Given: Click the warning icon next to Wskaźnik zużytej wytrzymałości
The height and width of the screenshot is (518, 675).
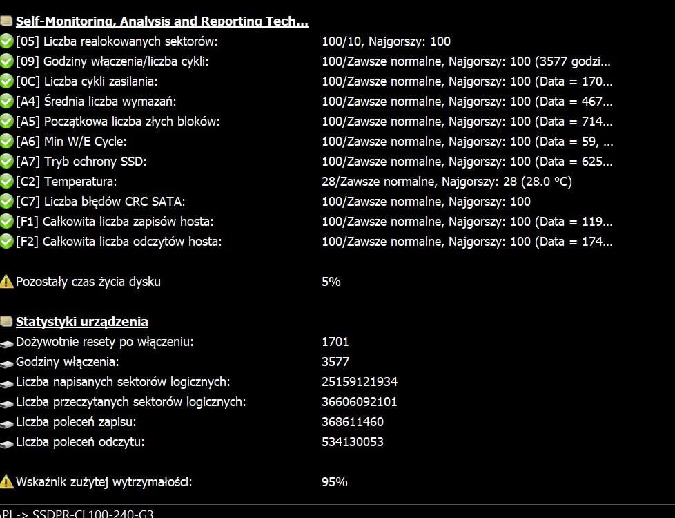Looking at the screenshot, I should tap(6, 482).
